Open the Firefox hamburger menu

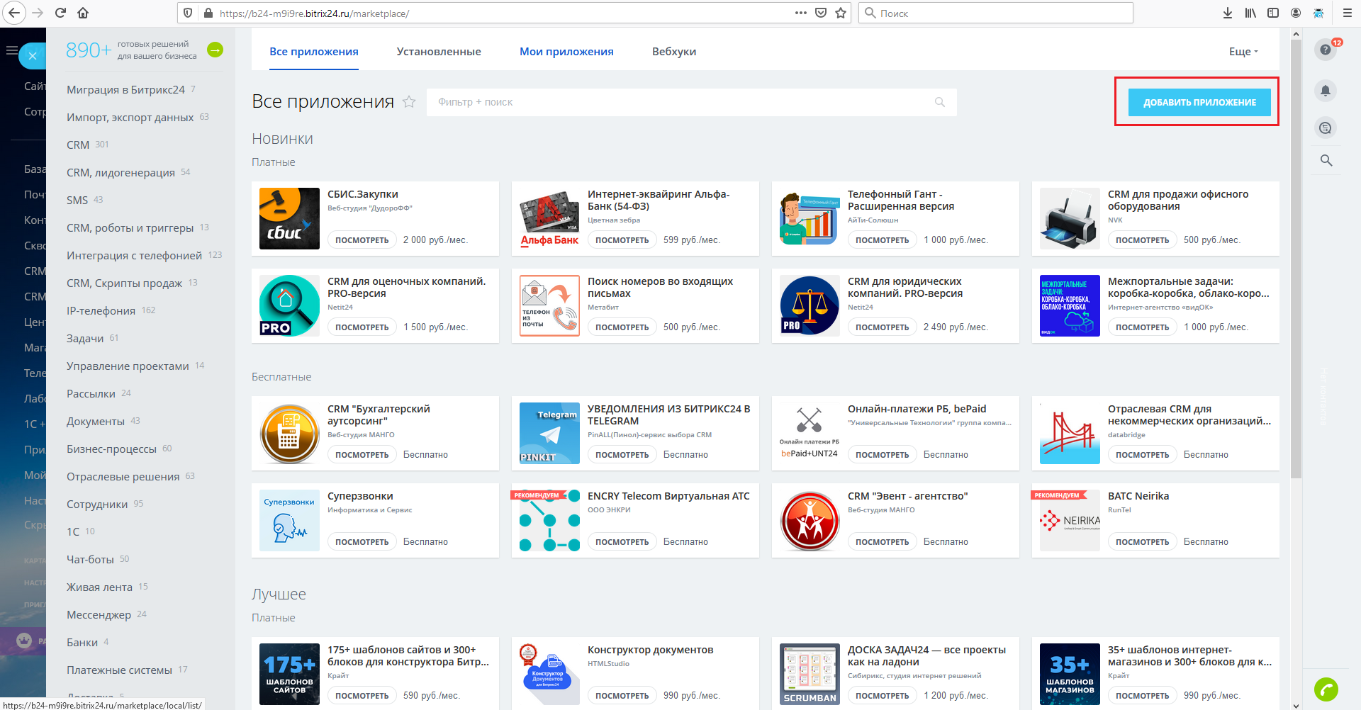(1347, 13)
